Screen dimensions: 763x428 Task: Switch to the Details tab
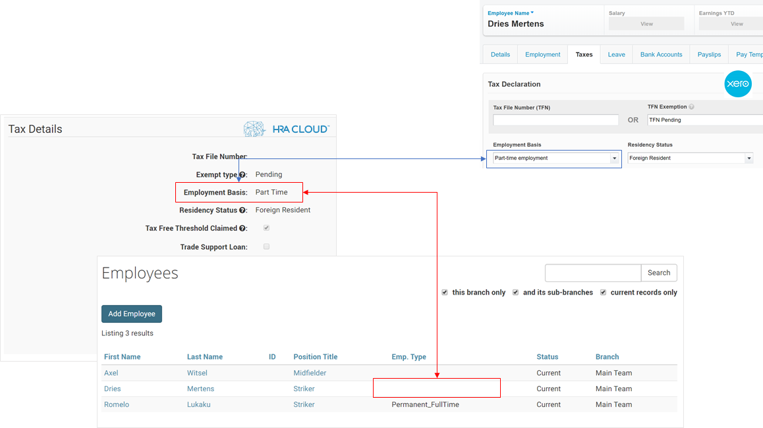[500, 55]
